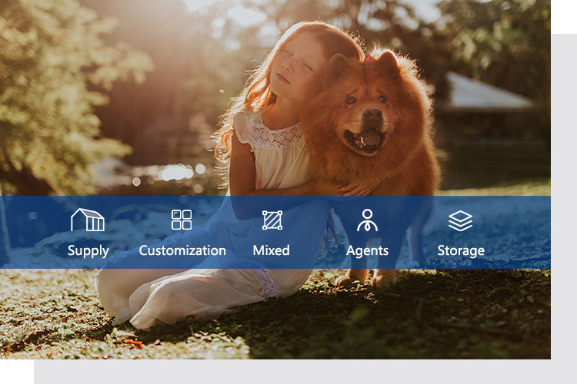Click the Customization grid icon
The image size is (577, 384).
pyautogui.click(x=182, y=220)
